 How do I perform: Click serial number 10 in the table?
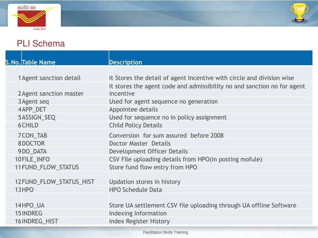point(18,159)
